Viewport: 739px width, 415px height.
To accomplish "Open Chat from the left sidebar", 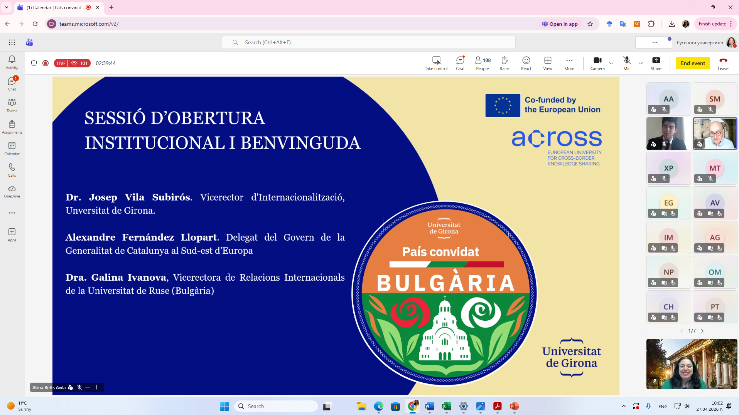I will [x=12, y=84].
